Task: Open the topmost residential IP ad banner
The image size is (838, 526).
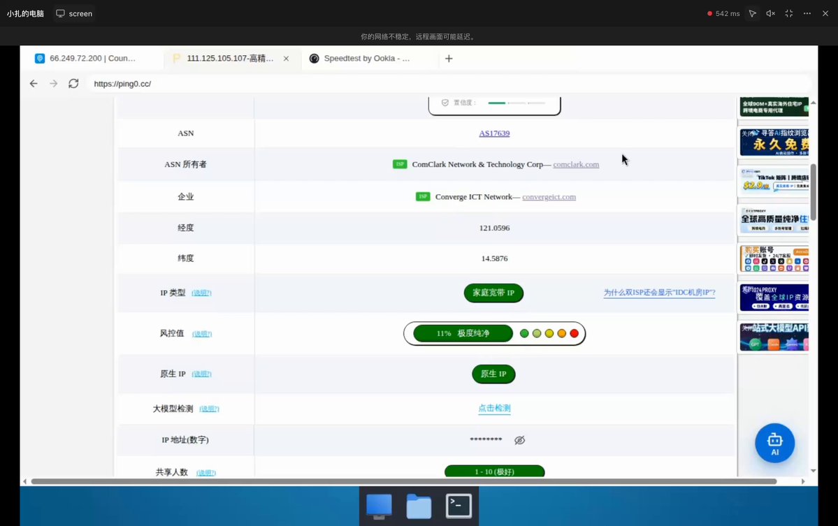Action: pos(774,107)
